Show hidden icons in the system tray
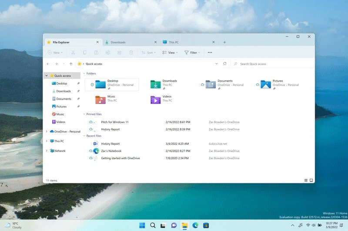This screenshot has width=348, height=231. pyautogui.click(x=292, y=225)
